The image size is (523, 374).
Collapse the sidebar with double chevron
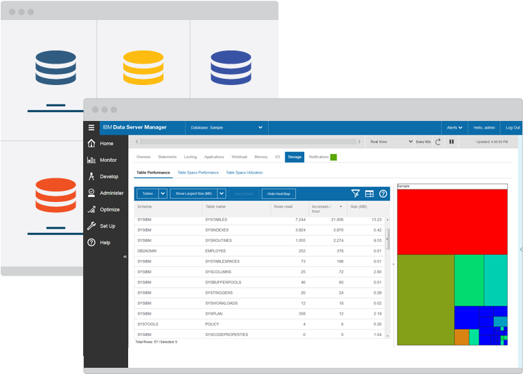coord(125,256)
